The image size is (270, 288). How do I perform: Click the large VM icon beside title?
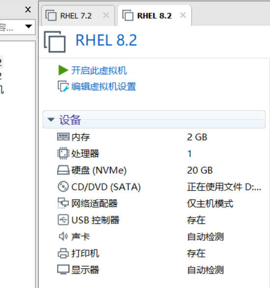coord(55,42)
